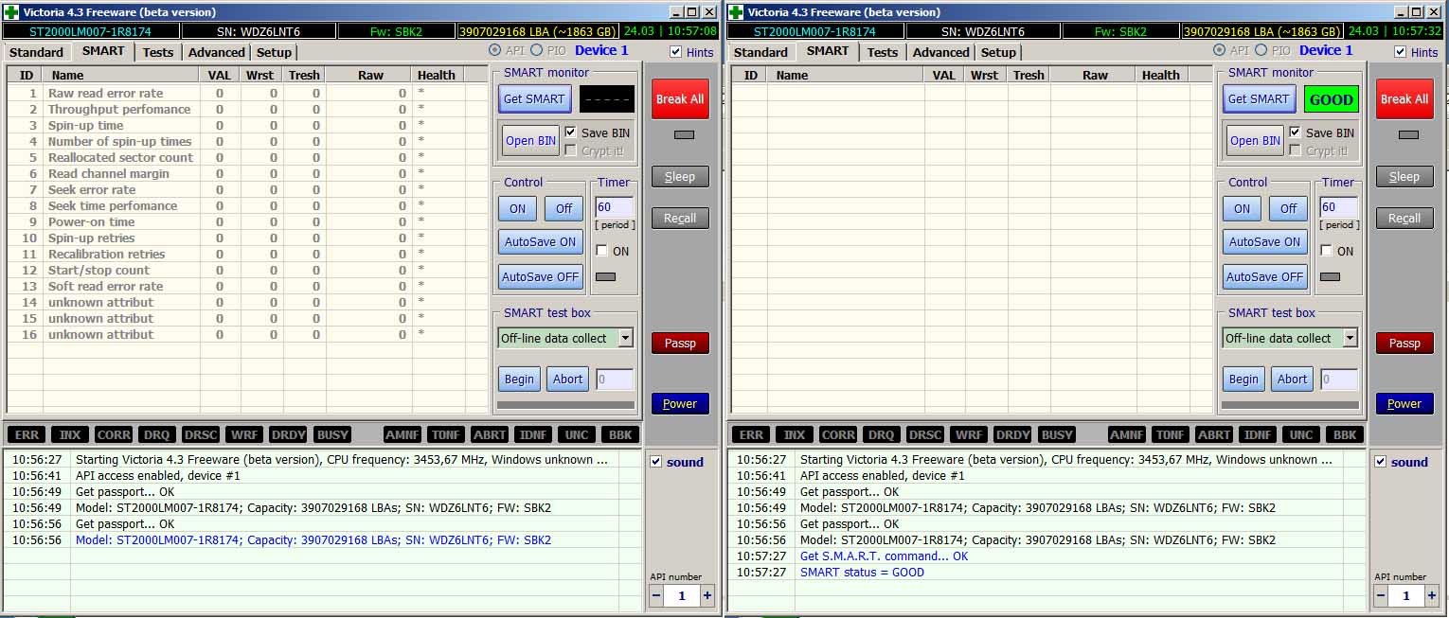Screen dimensions: 1449x618
Task: Click 'Get S.M.A.R.T. command... OK' log line
Action: tap(884, 556)
